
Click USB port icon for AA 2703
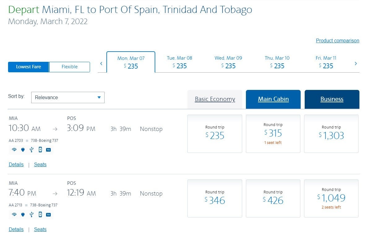tap(31, 150)
